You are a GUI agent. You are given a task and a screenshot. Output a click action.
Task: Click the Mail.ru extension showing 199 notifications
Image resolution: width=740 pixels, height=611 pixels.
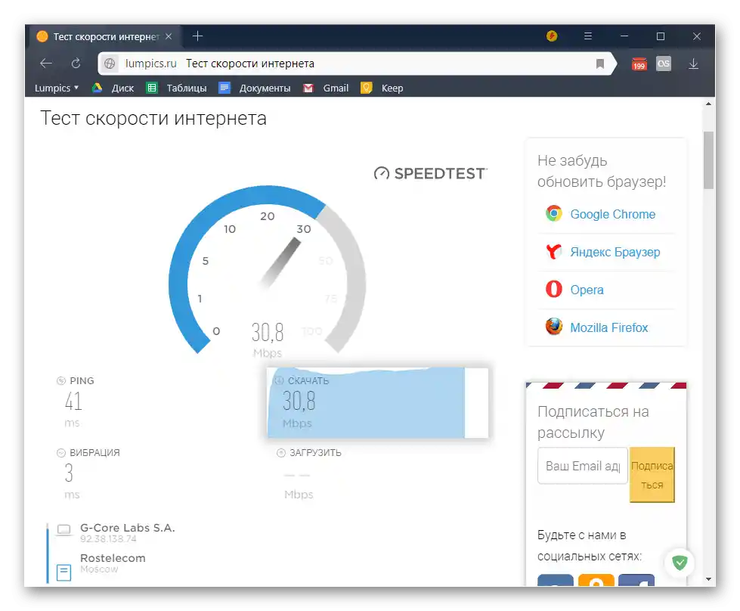point(639,64)
